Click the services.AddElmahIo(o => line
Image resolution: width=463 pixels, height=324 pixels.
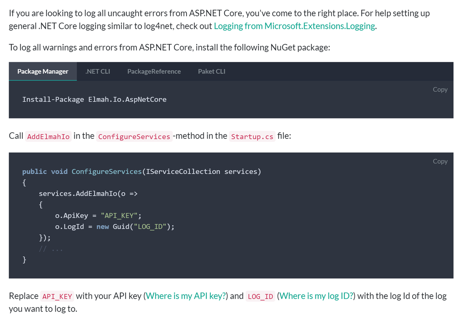(88, 194)
